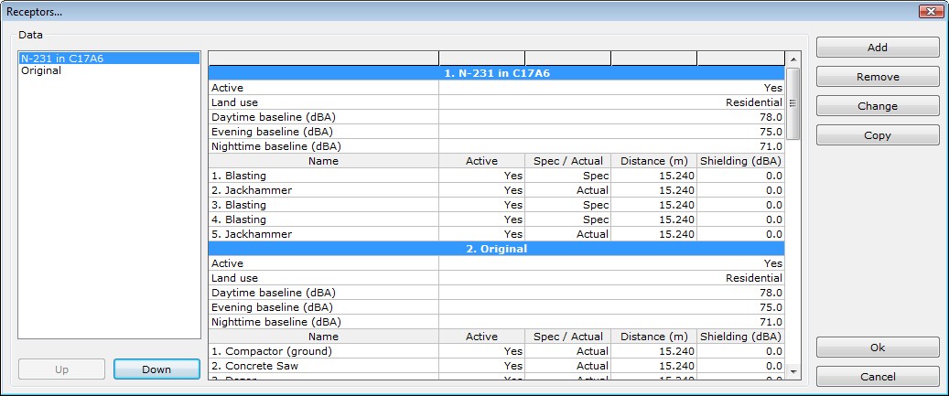Click the first Land use Residential value
949x396 pixels.
753,102
